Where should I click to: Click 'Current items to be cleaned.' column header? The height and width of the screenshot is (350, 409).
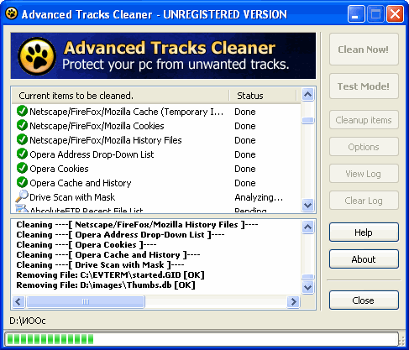point(120,96)
